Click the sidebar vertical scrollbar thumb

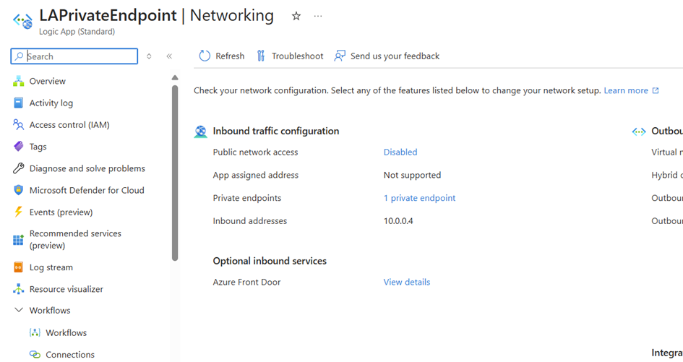pos(175,173)
